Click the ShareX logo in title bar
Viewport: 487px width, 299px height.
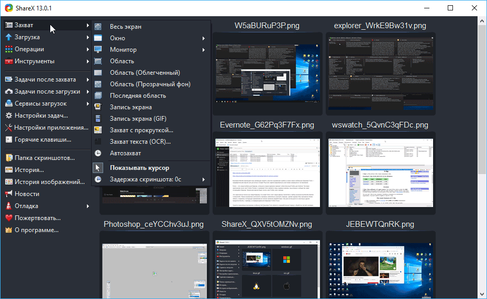point(9,8)
